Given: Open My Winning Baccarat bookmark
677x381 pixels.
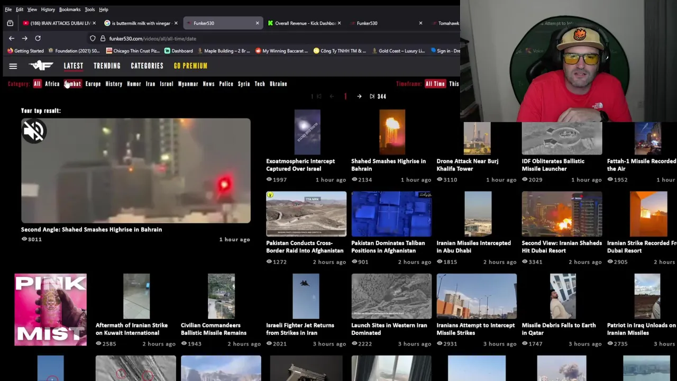Looking at the screenshot, I should pyautogui.click(x=281, y=51).
